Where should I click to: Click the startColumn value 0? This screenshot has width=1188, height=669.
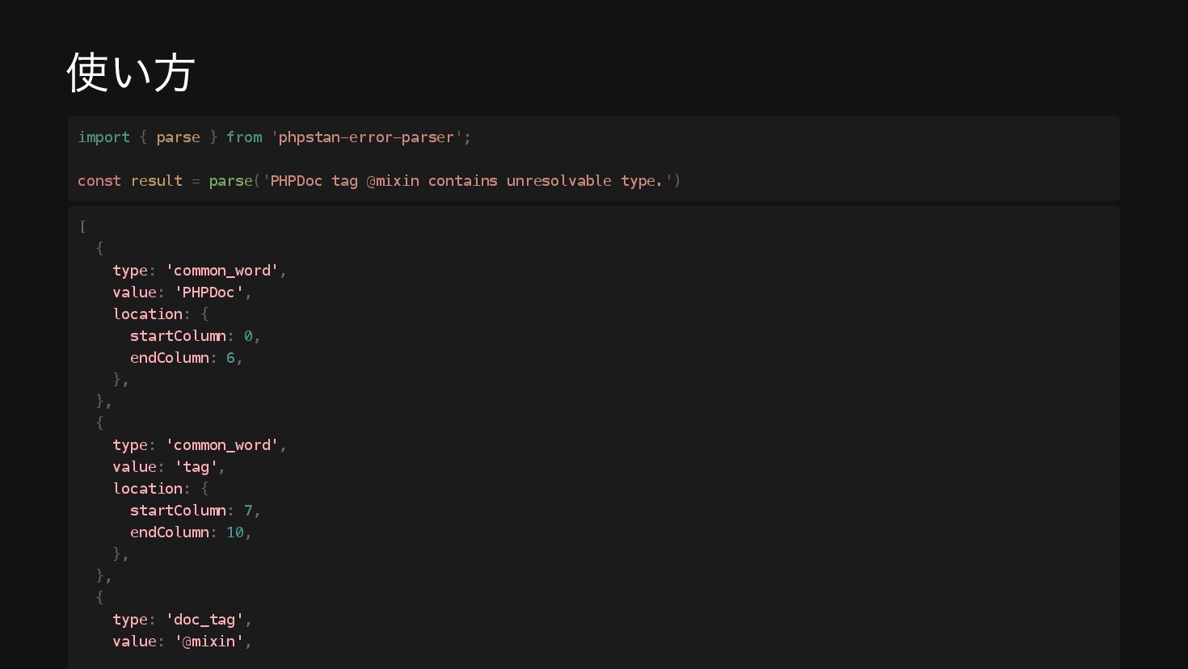click(x=248, y=336)
